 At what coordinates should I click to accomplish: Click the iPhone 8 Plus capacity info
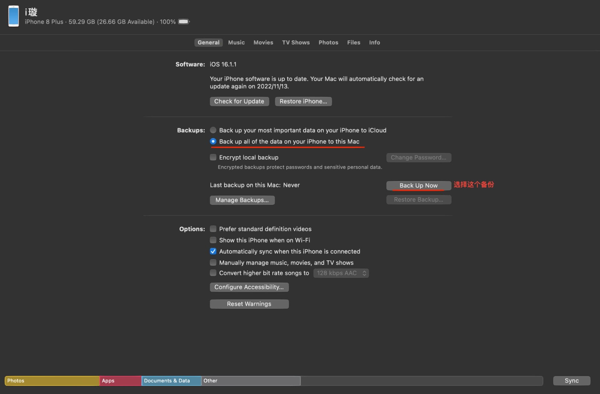[100, 22]
